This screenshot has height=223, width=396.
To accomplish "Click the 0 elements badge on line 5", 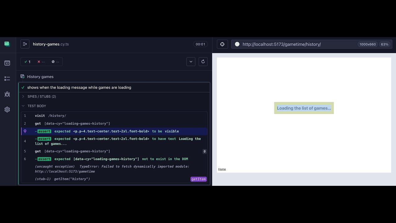I will point(204,151).
